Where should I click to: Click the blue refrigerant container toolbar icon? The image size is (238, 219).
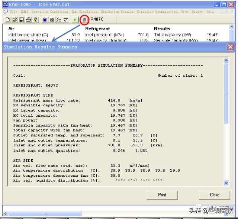pos(45,19)
